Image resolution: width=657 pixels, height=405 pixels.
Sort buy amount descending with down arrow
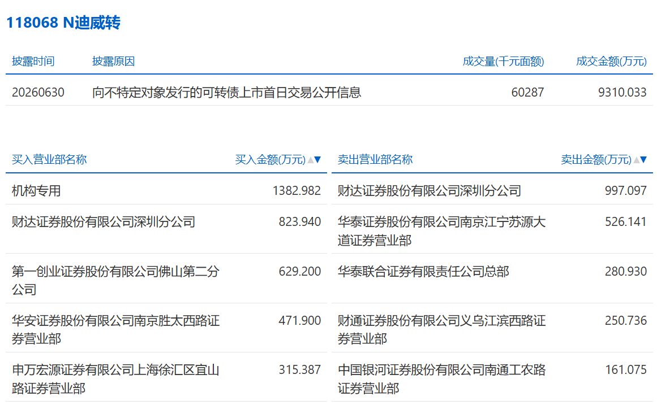317,159
